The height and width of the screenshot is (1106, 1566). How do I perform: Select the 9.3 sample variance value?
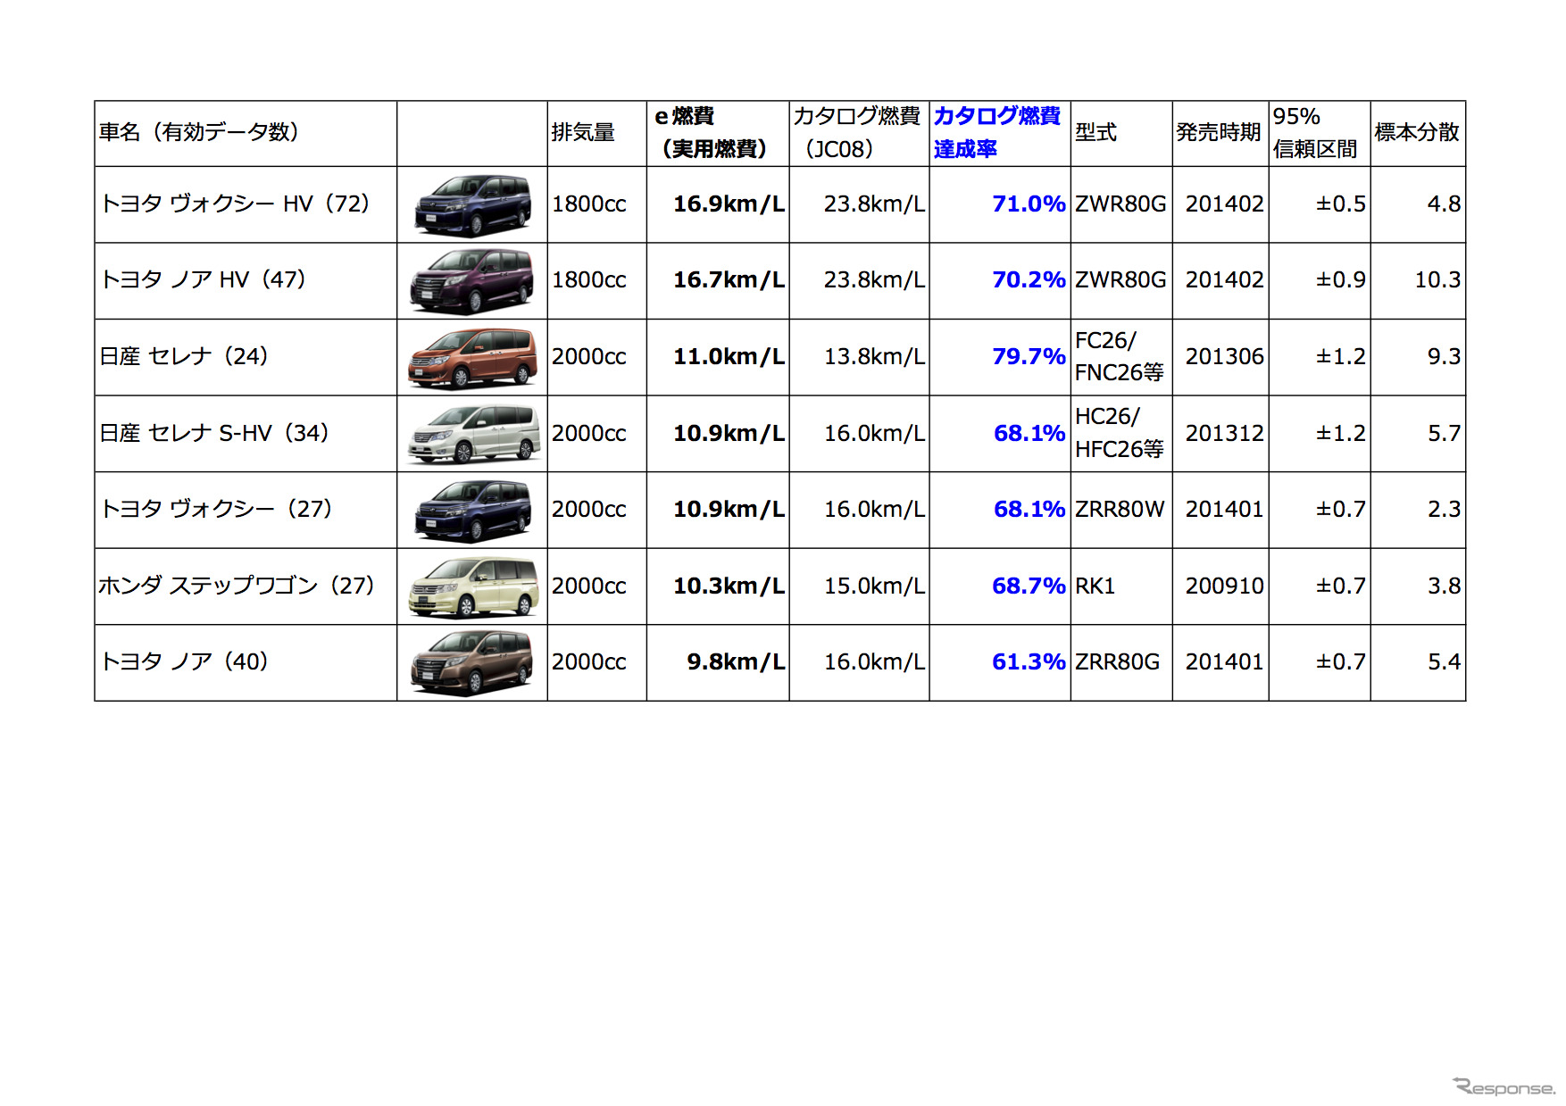click(1443, 357)
